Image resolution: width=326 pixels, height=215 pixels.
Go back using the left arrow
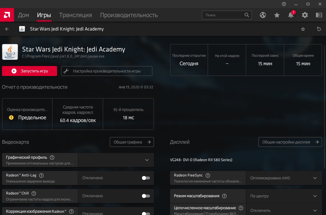(x=7, y=29)
